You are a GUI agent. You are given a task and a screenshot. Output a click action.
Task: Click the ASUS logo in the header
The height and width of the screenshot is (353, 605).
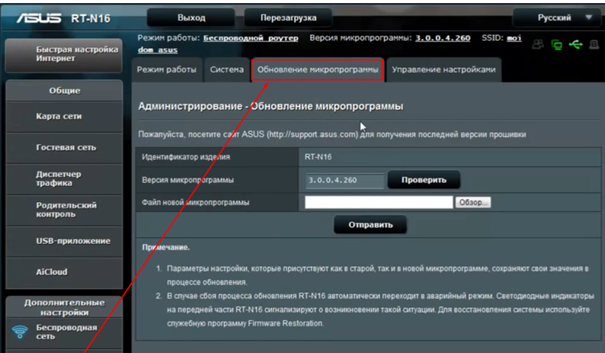(x=39, y=18)
